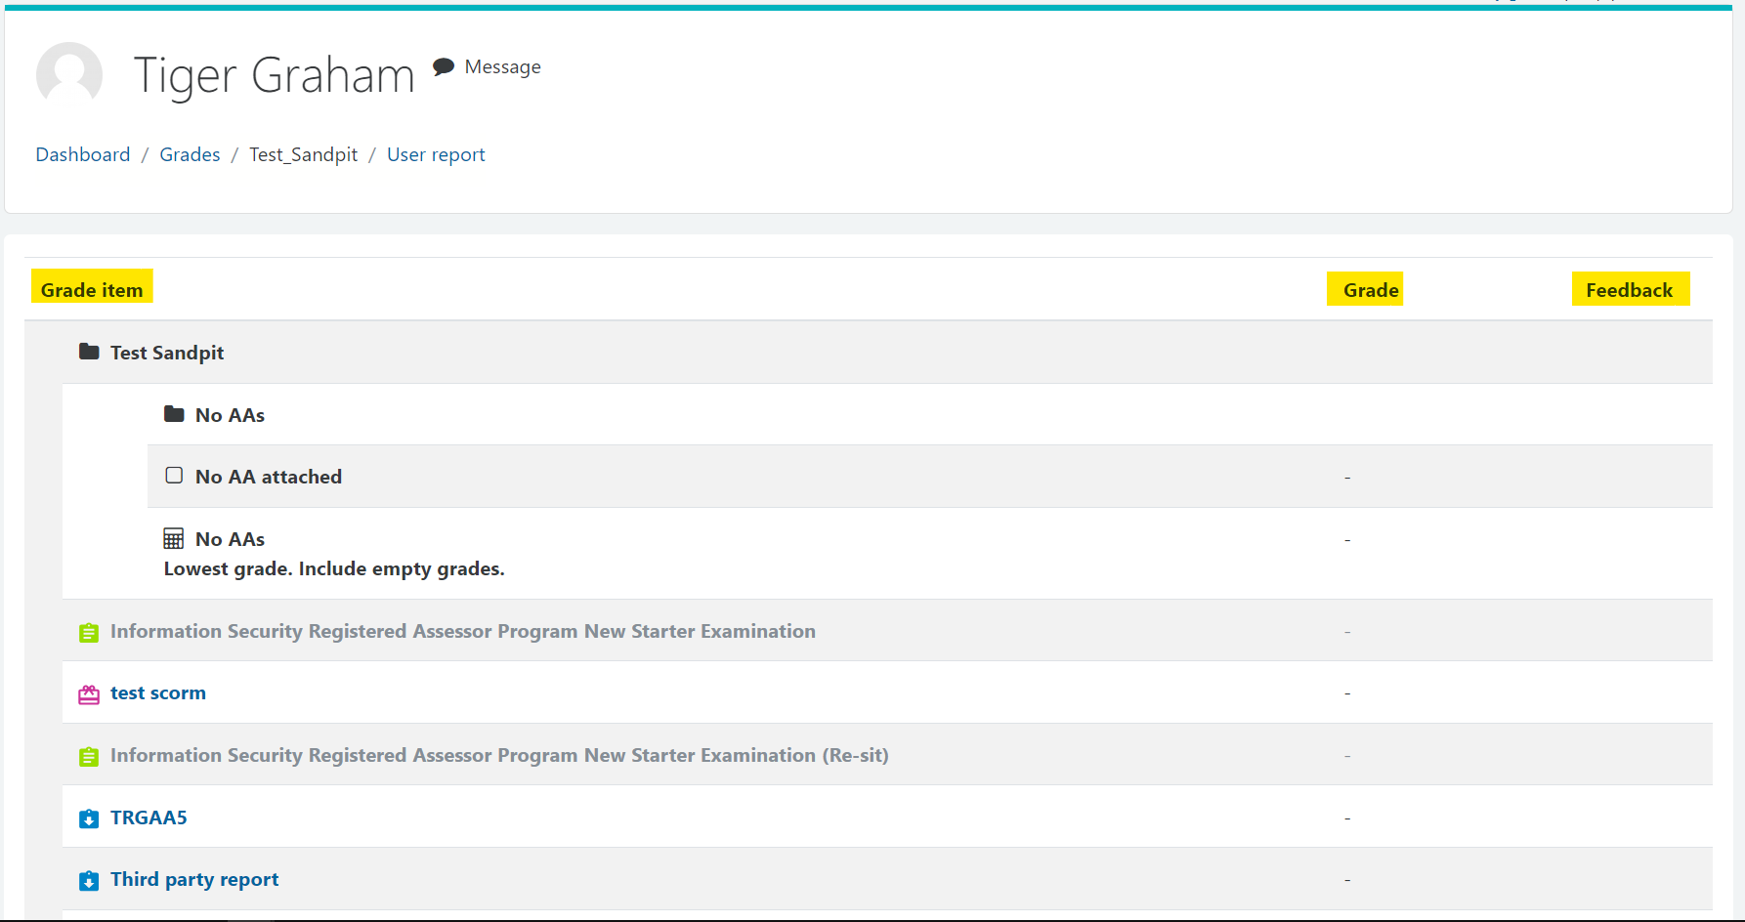Open the test scorm activity link
This screenshot has height=922, width=1745.
point(158,692)
